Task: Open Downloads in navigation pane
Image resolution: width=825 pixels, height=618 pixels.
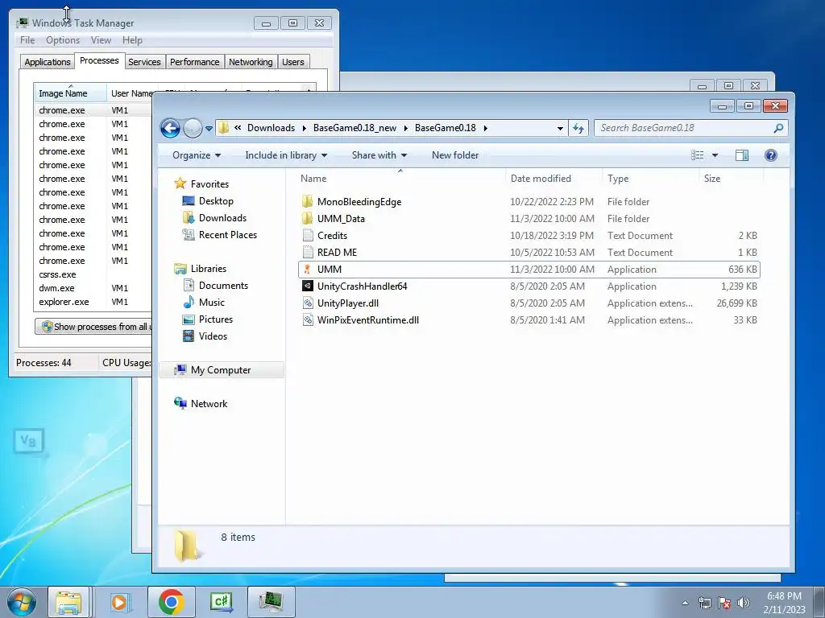Action: (x=222, y=217)
